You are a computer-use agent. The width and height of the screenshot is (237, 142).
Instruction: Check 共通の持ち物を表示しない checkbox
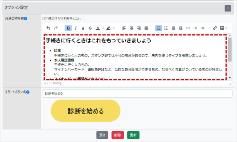(x=43, y=19)
